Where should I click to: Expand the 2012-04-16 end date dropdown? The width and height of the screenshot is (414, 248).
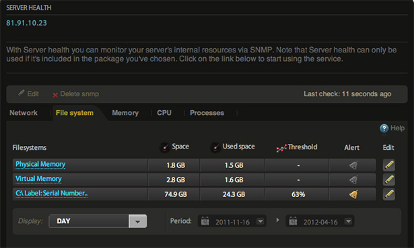[x=348, y=221]
